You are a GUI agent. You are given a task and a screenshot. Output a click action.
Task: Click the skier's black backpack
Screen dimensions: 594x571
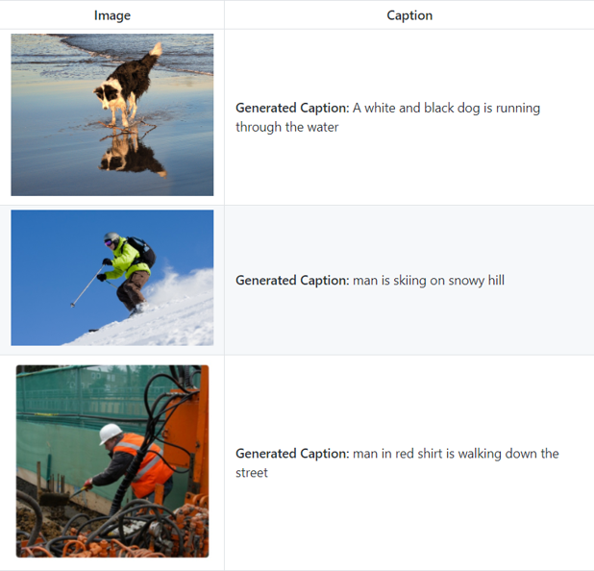point(142,251)
